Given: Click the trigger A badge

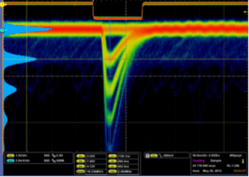Looking at the screenshot, I should tap(148, 155).
